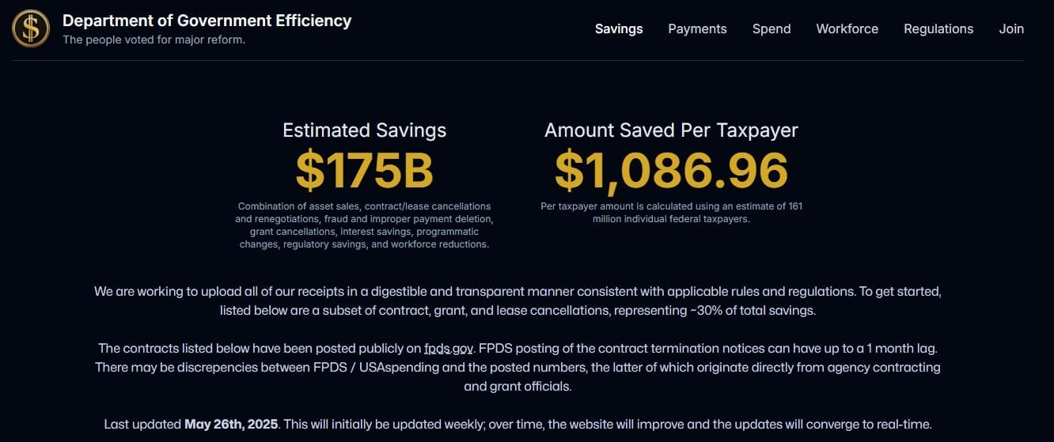The image size is (1054, 442).
Task: Open the Savings nav tab
Action: click(x=619, y=28)
